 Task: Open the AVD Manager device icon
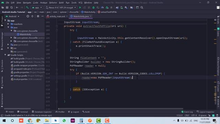121,8
